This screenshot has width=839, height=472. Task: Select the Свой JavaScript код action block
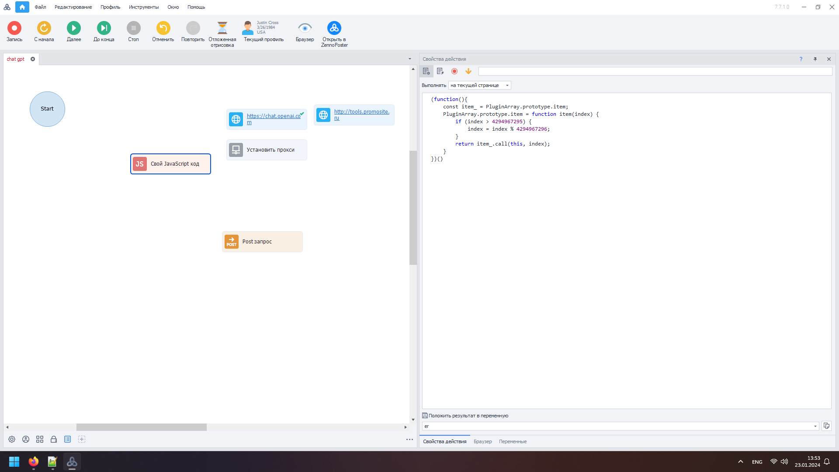click(170, 164)
